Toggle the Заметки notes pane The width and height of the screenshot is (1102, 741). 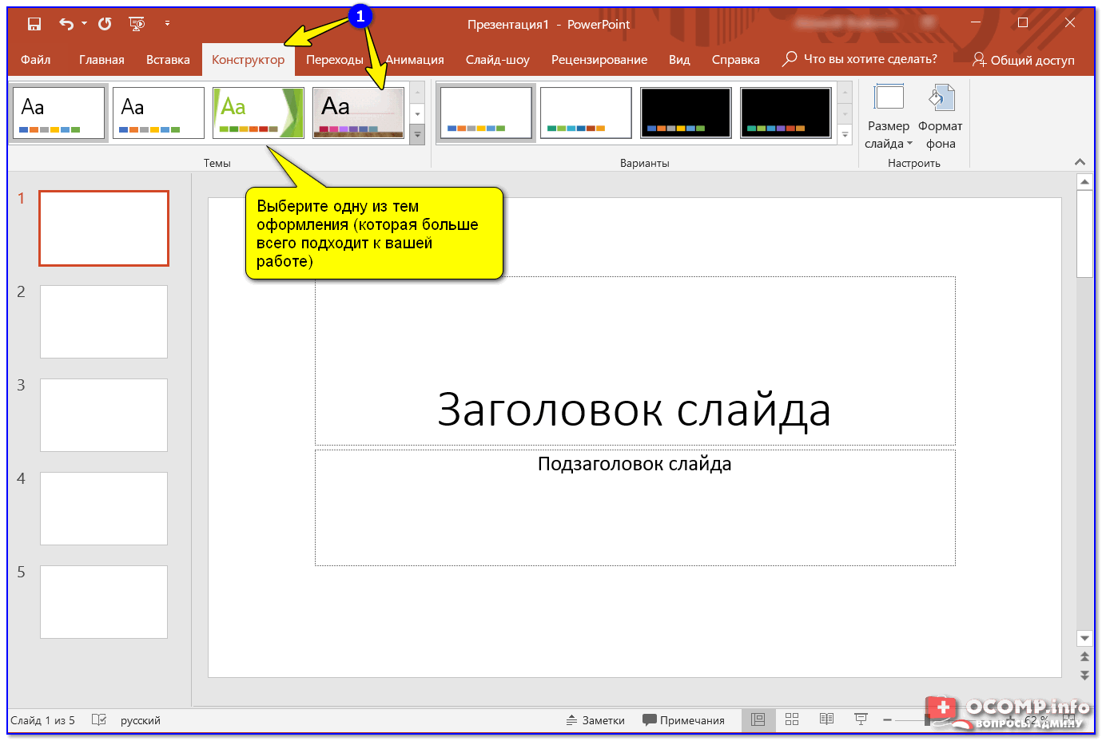(x=595, y=720)
